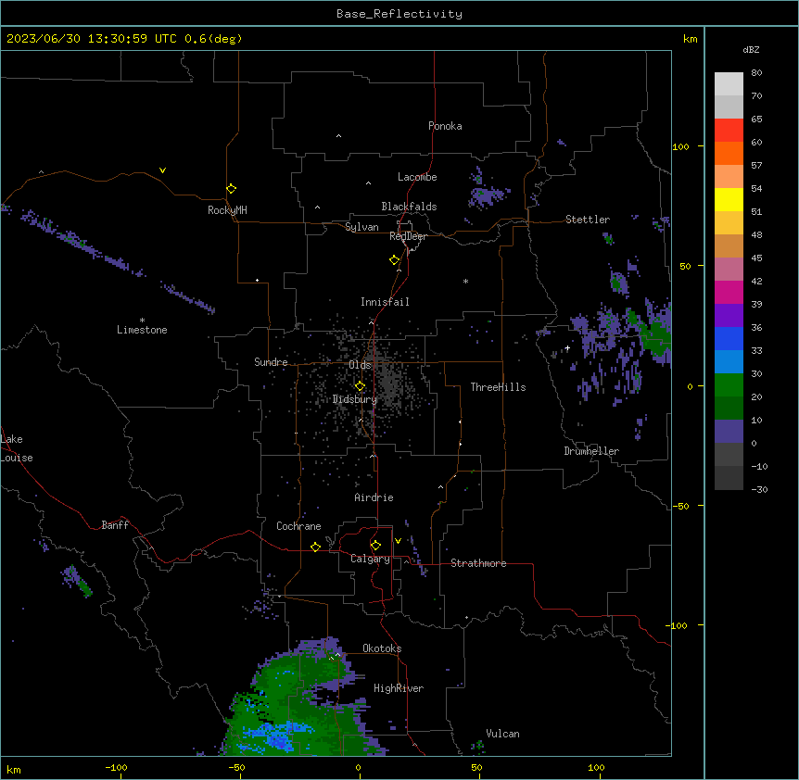Click the Vulcan town label

point(503,734)
